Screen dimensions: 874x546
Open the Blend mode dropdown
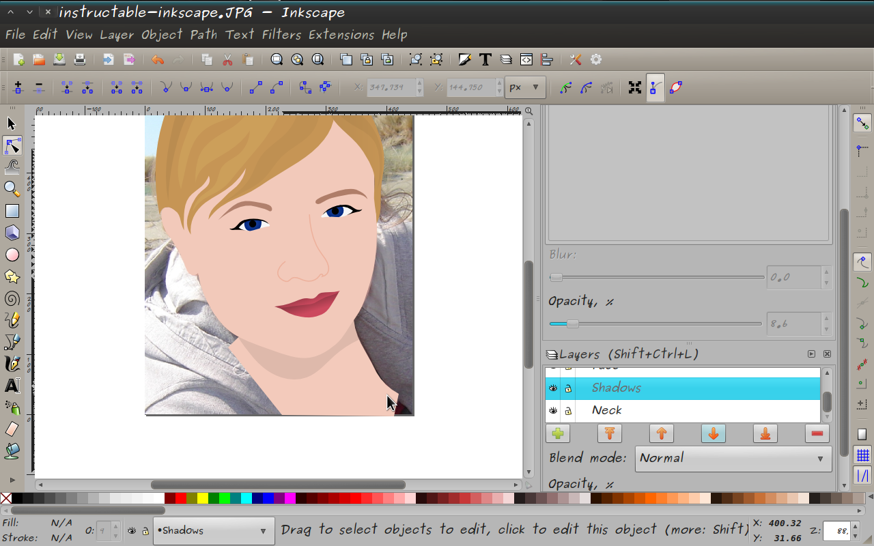(x=733, y=458)
